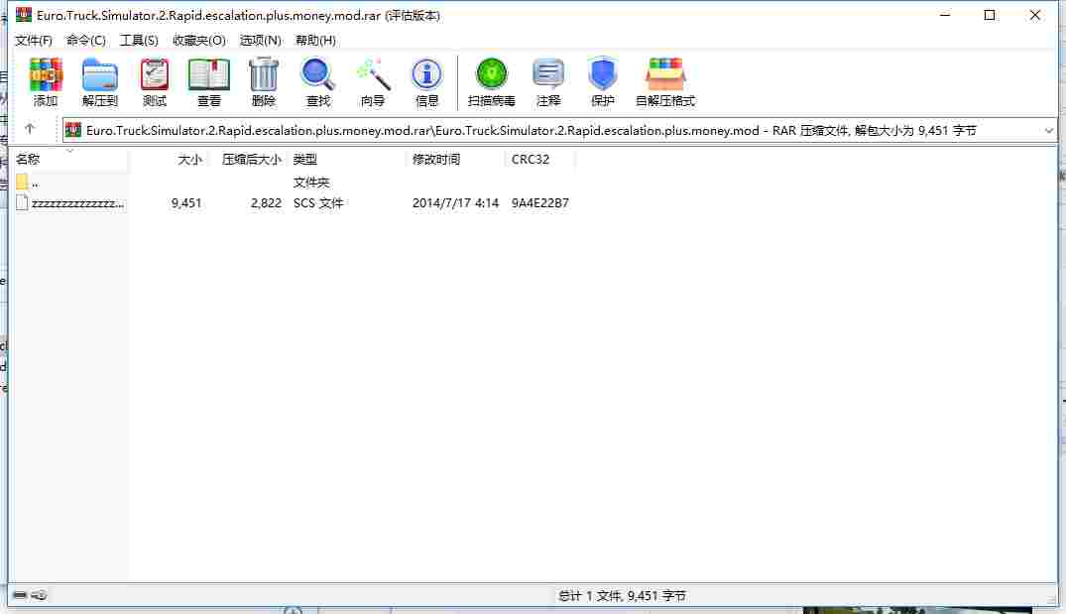Open the 帮助(H) menu
This screenshot has height=614, width=1066.
(x=315, y=40)
